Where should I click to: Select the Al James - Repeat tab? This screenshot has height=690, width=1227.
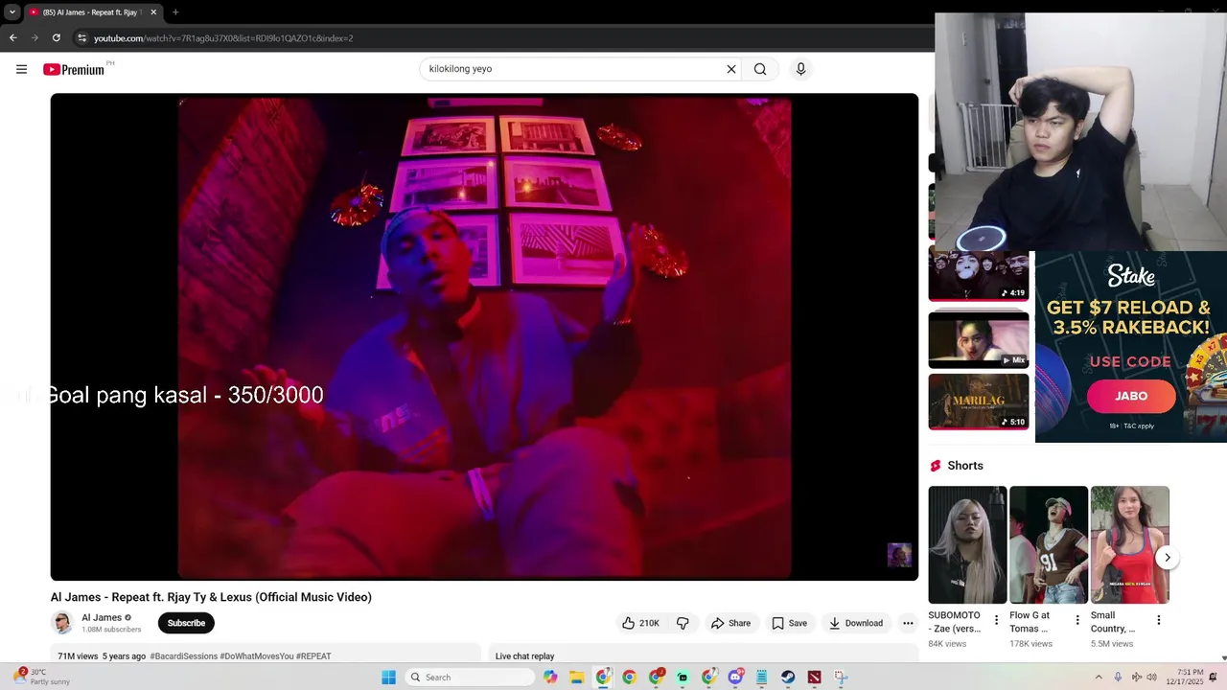(x=92, y=12)
